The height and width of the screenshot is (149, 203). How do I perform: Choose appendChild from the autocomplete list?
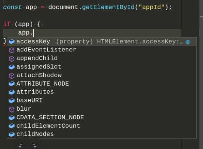pyautogui.click(x=102, y=58)
